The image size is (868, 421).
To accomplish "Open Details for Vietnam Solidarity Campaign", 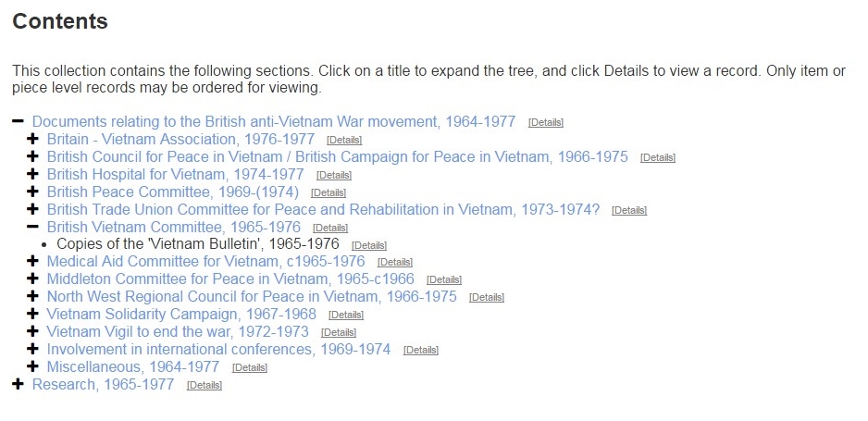I will coord(346,316).
